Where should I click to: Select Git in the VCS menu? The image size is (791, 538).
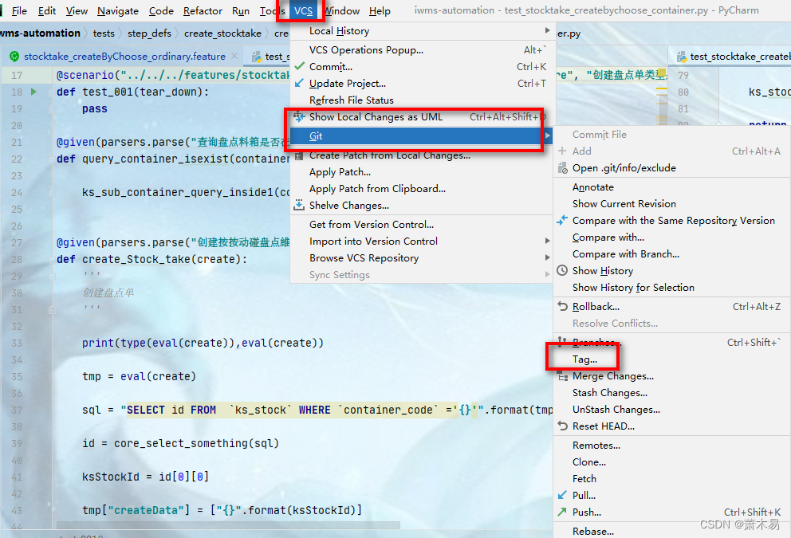click(421, 135)
